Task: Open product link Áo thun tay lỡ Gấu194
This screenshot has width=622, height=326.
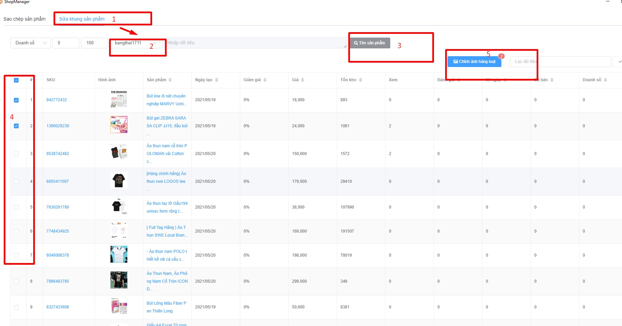Action: point(167,207)
